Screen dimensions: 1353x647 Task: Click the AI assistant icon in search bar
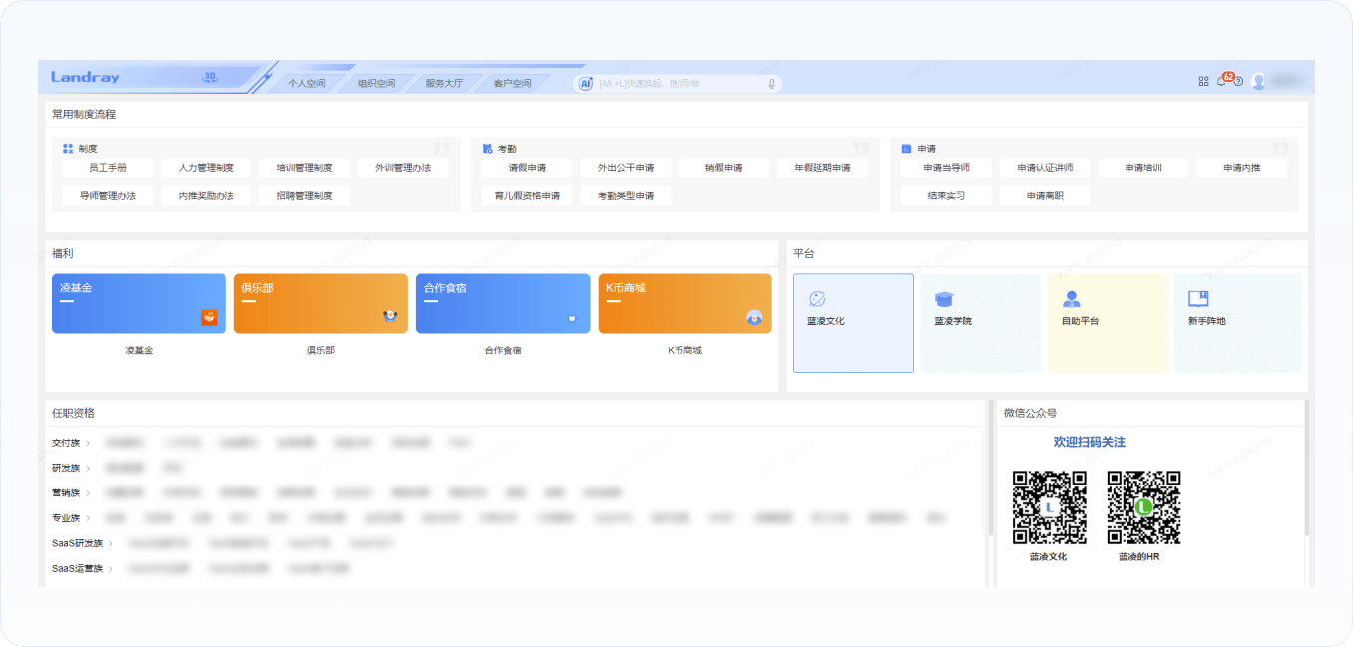[586, 84]
